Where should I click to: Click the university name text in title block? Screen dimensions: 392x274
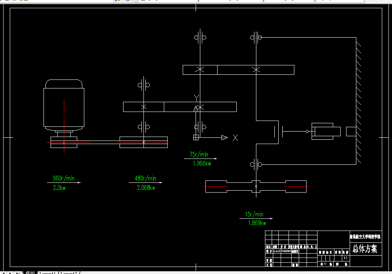click(365, 236)
